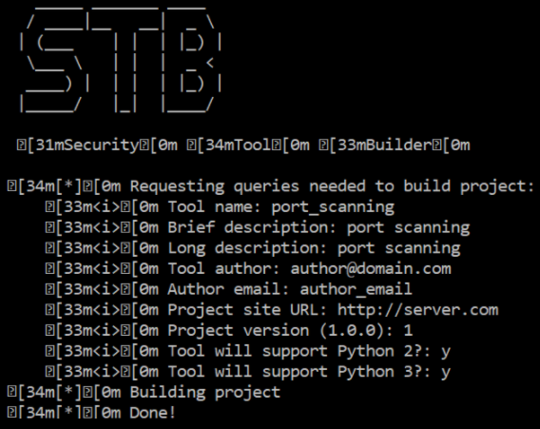Viewport: 540px width, 429px height.
Task: Click the STB ASCII art logo
Action: point(120,59)
